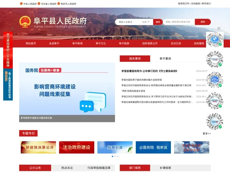Open the @国务院 我来说 banner

pos(153,147)
